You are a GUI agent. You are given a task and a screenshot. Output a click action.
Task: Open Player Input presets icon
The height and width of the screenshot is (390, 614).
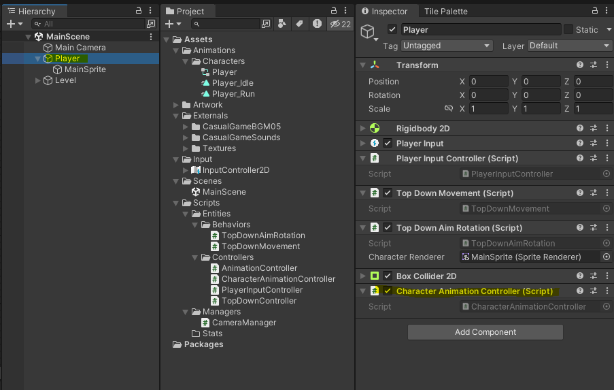coord(594,143)
